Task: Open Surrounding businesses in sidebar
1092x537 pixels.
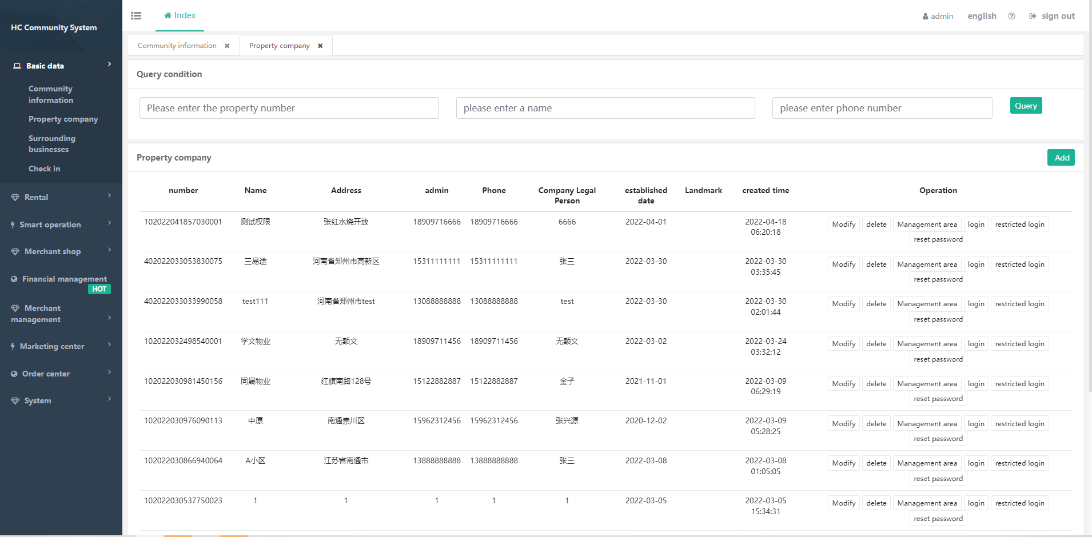Action: click(x=51, y=144)
